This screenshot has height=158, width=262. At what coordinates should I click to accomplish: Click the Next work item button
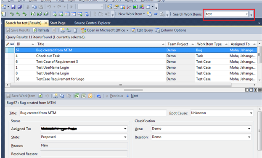pos(132,96)
